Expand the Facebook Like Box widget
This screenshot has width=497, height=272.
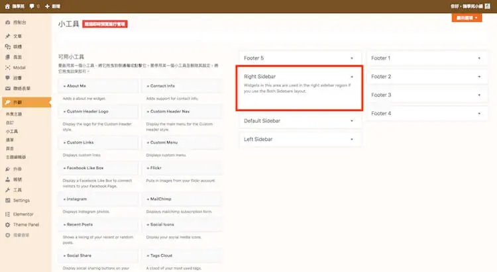click(98, 168)
